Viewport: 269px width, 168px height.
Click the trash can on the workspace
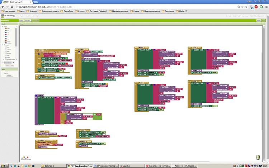(x=258, y=157)
